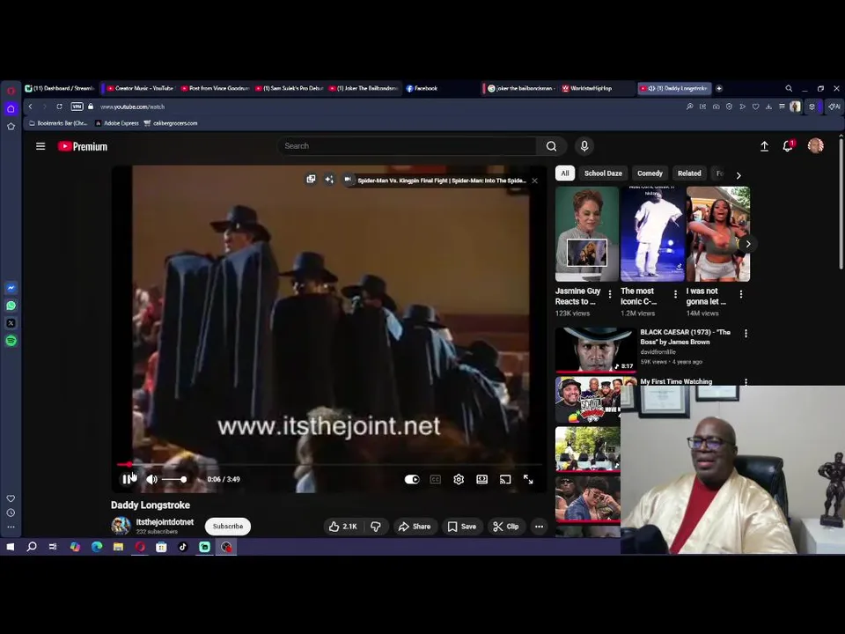Add the page to bookmarks with the heart icon

(755, 107)
